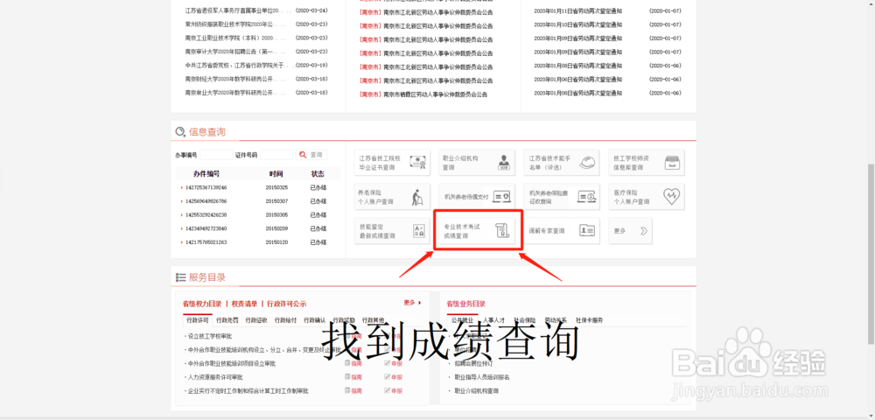Click the ID card icon on 调解专家查询

point(587,230)
